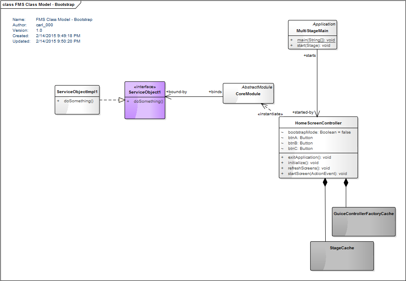Click the realization arrowhead at ServiceObject1
406x281 pixels.
(122, 100)
